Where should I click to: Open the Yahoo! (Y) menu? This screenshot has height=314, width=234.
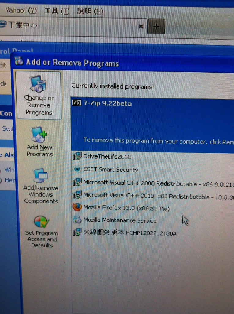(21, 10)
